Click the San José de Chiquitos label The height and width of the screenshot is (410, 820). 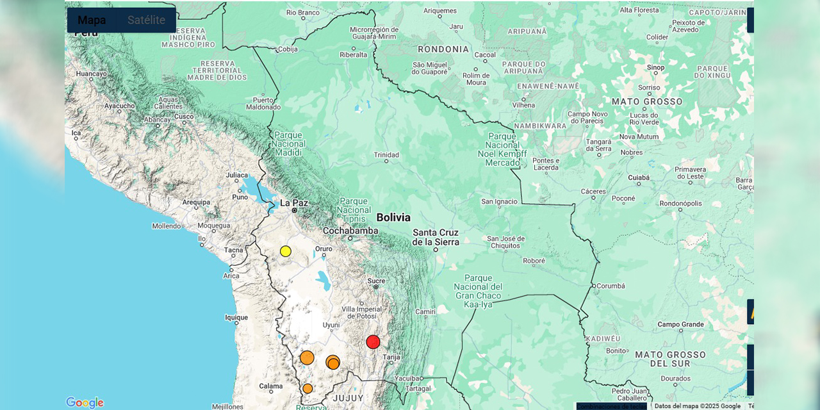point(506,242)
